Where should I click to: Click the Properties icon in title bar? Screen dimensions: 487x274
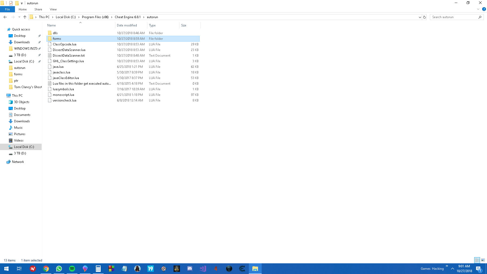(x=11, y=3)
